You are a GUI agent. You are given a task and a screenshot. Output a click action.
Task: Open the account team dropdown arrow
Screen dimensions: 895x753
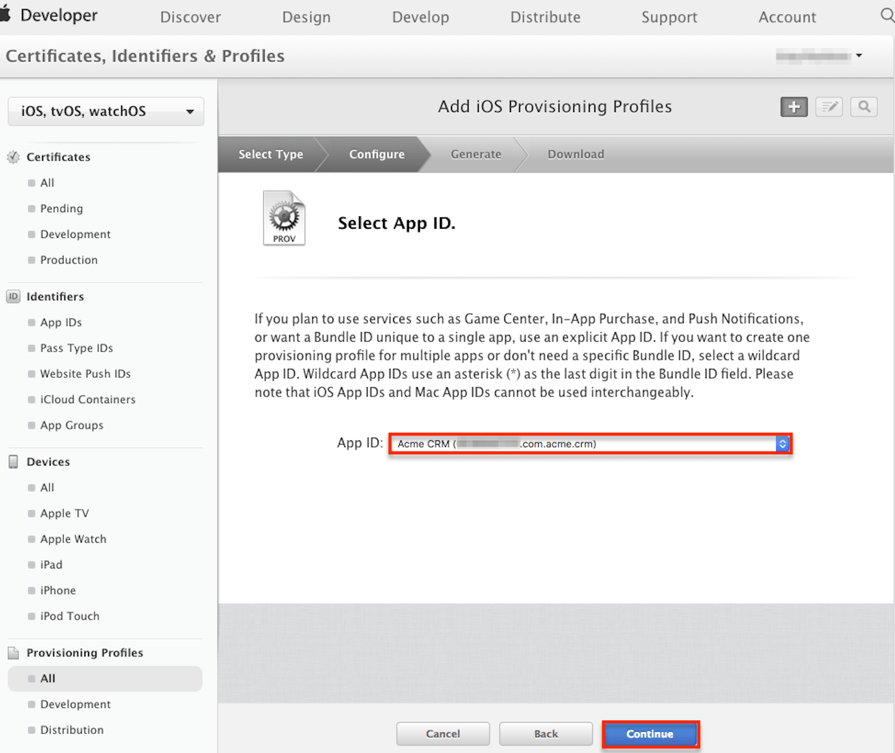pos(859,55)
